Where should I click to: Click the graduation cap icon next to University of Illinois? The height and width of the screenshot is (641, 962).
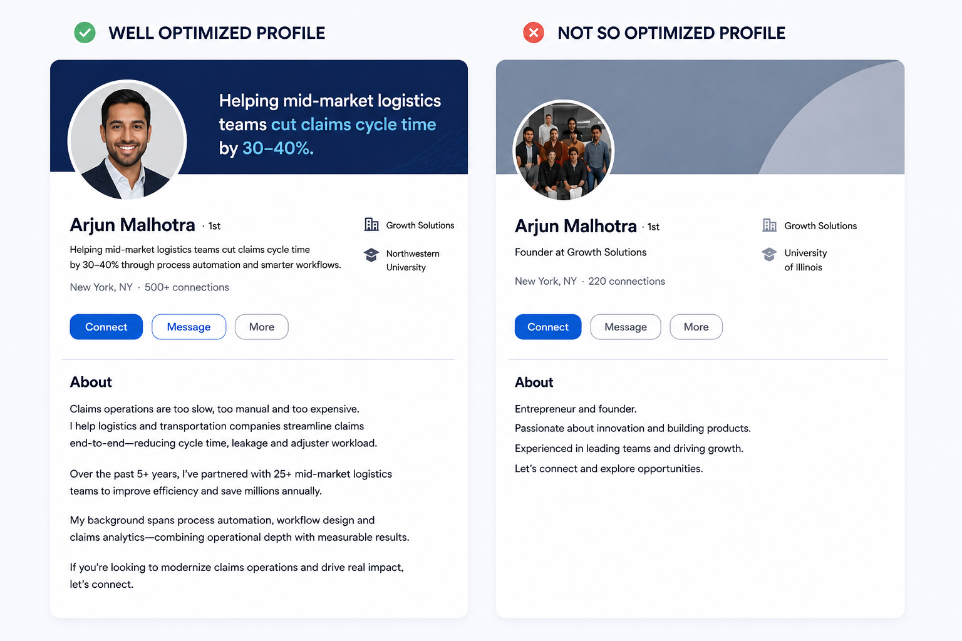pyautogui.click(x=769, y=254)
